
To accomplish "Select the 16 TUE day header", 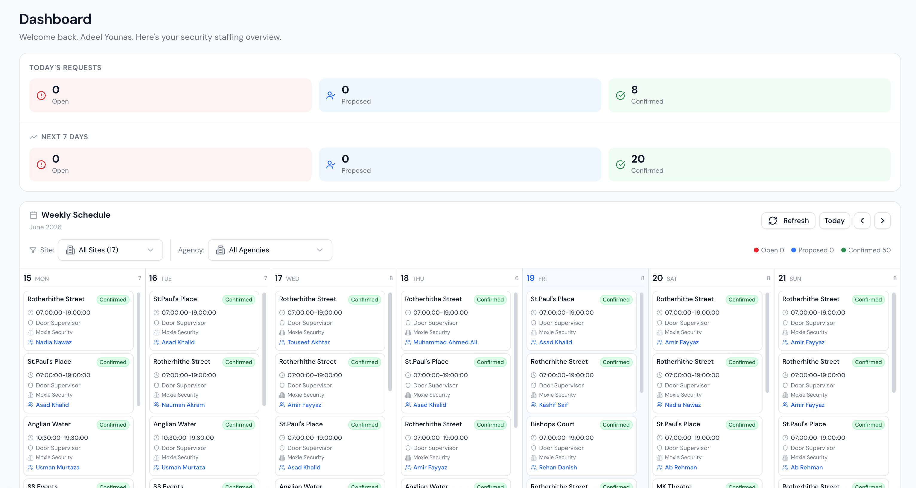I will point(208,278).
